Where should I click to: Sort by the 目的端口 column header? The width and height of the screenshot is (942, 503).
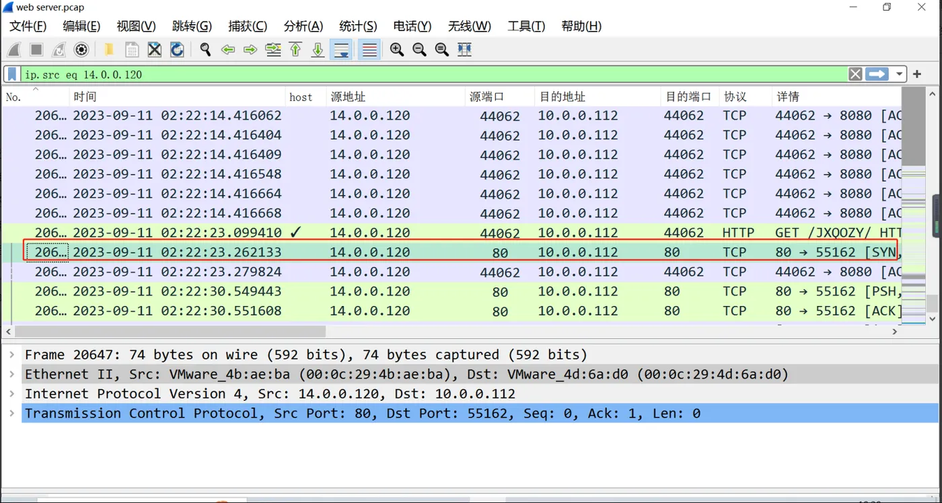pos(690,97)
